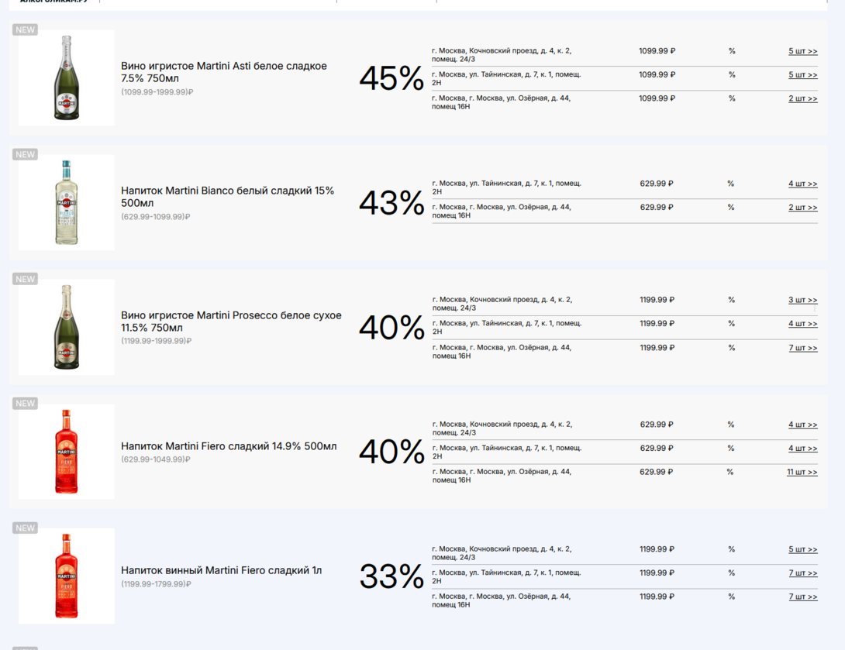The width and height of the screenshot is (845, 650).
Task: Click '5 шт >>' for Fiero 1л at Кочновский
Action: pyautogui.click(x=802, y=550)
